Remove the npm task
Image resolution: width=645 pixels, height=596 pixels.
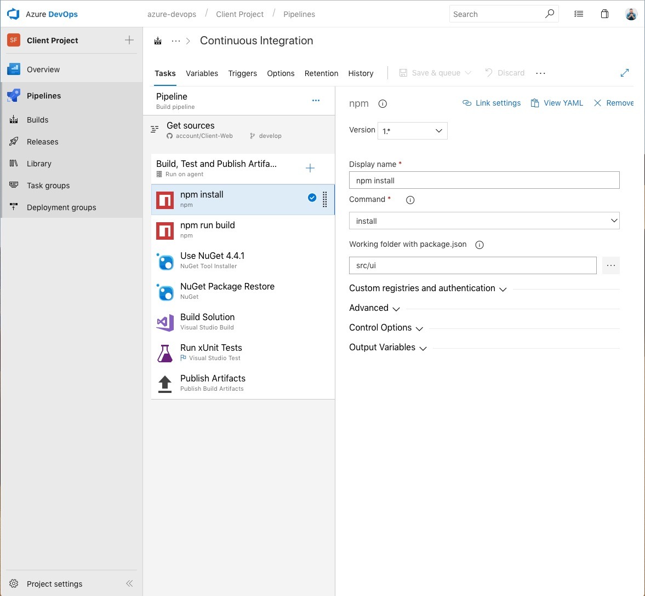point(613,103)
